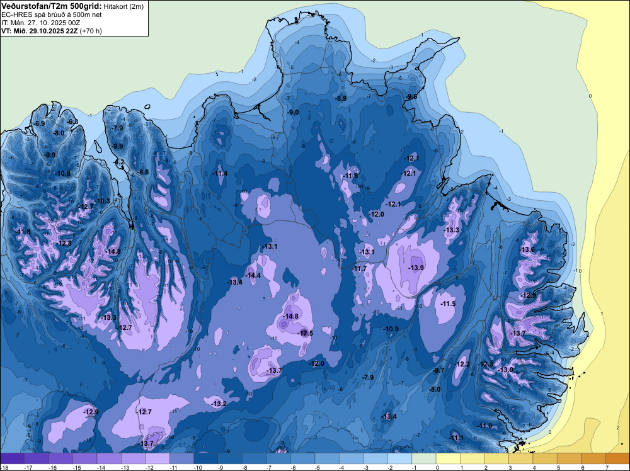Click the -8.9 temperature label
This screenshot has height=471, width=630.
click(x=341, y=98)
